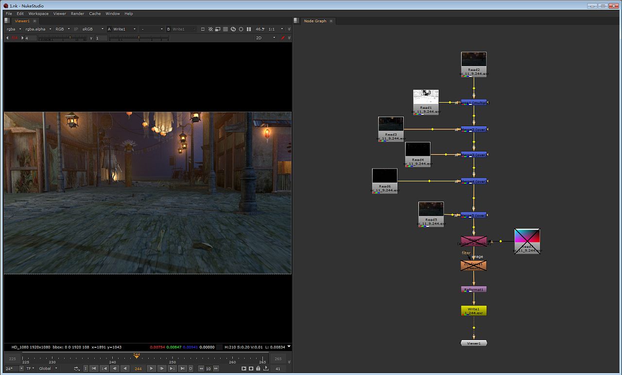Click the crosshair target icon in viewer toolbar
The height and width of the screenshot is (375, 622).
[x=241, y=29]
